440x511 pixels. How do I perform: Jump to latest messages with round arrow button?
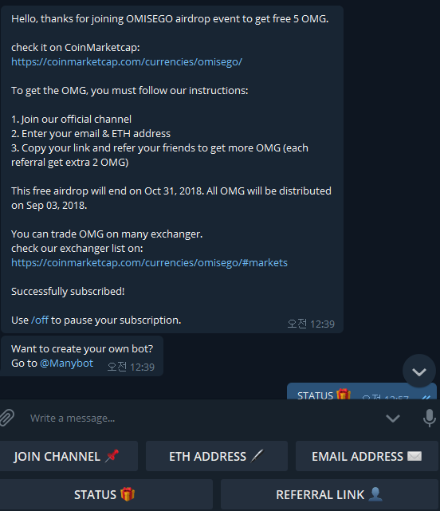(419, 371)
